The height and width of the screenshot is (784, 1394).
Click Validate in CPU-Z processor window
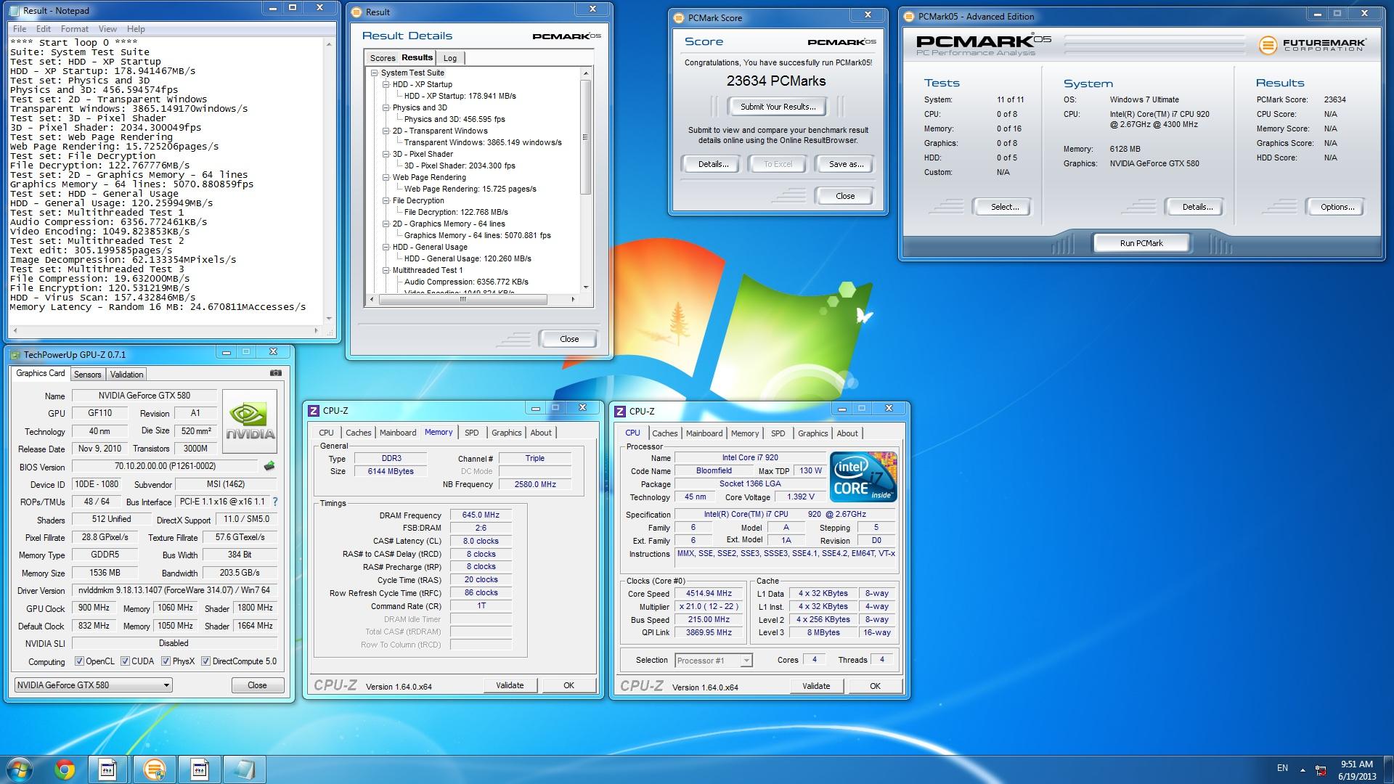point(815,686)
